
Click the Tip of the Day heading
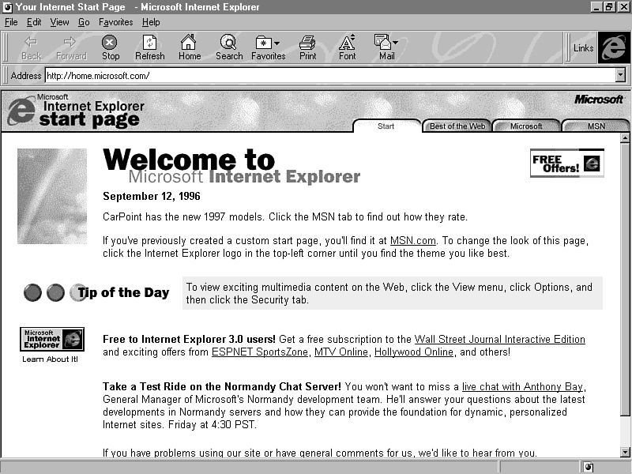(x=123, y=292)
